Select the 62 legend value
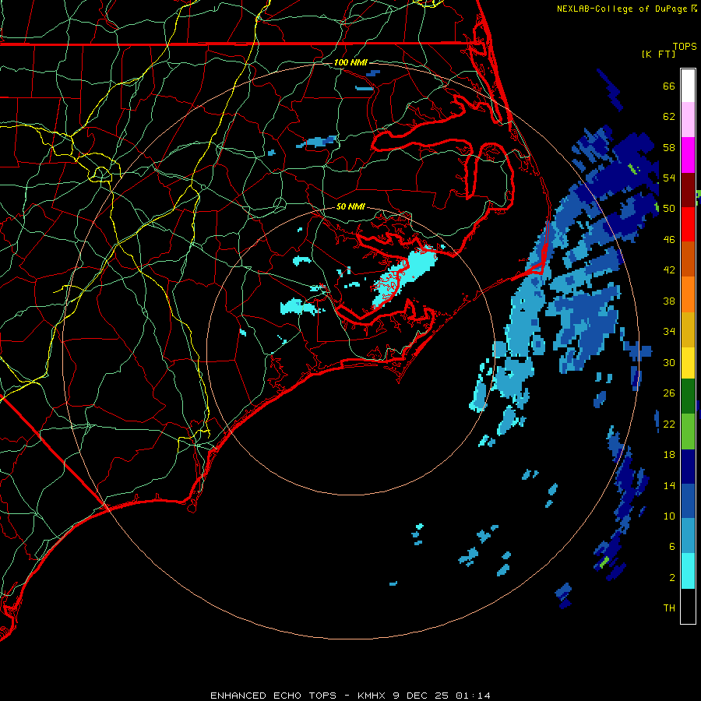Screen dimensions: 701x701 click(x=669, y=117)
